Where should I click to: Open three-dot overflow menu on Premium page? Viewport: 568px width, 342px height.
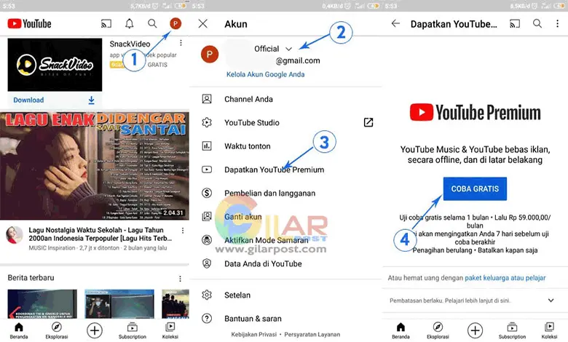tap(558, 24)
